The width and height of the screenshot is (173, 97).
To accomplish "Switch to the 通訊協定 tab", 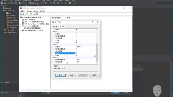I will (56, 26).
